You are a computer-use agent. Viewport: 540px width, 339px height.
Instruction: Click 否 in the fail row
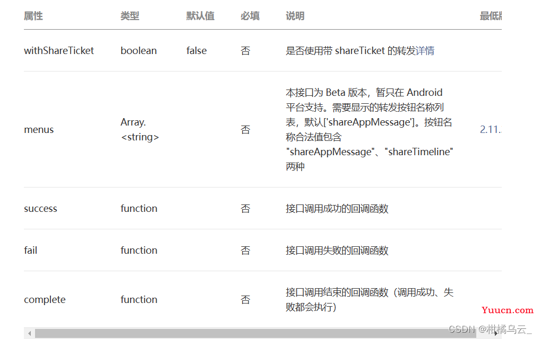click(x=245, y=251)
